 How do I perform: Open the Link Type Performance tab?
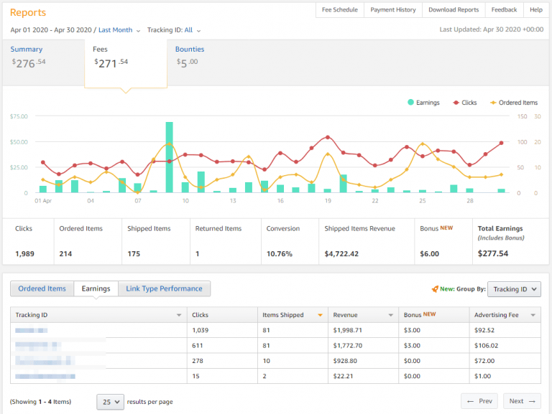[x=164, y=288]
